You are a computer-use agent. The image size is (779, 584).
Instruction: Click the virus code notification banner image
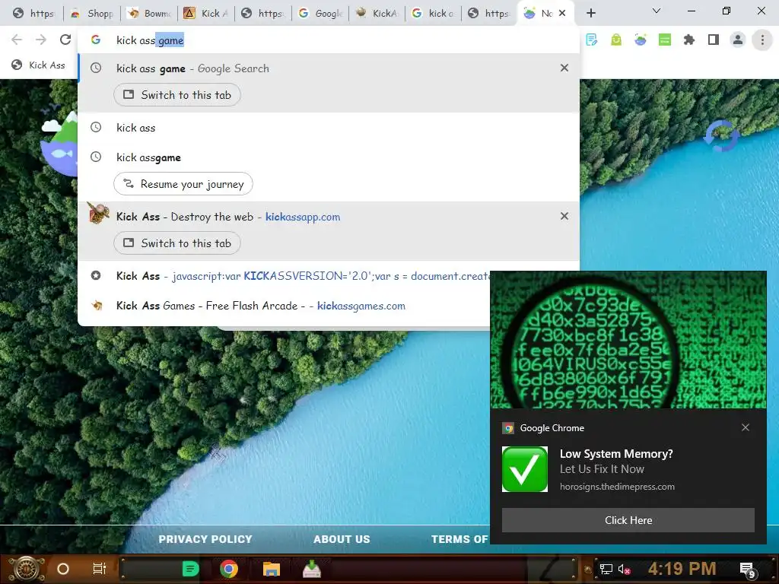(628, 340)
